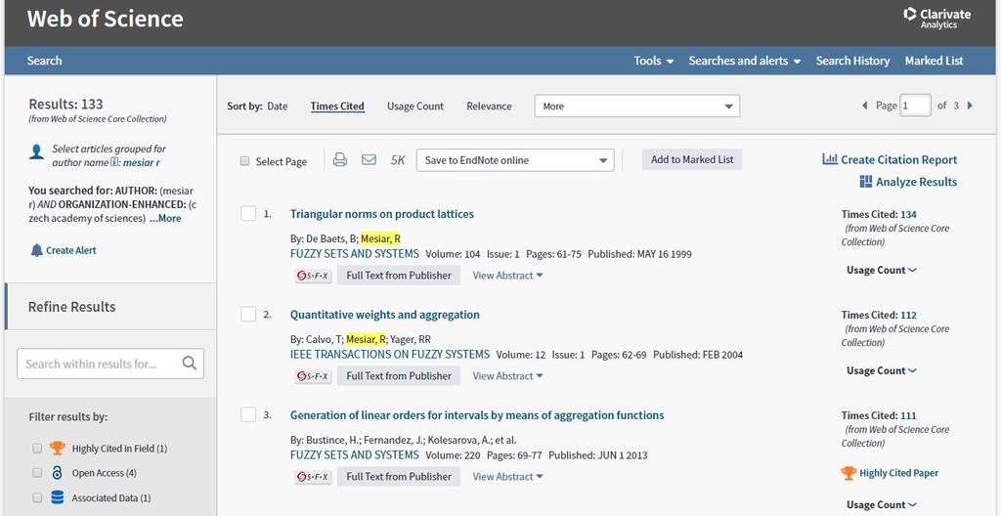
Task: Click the bell icon beside Create Alert
Action: 37,250
